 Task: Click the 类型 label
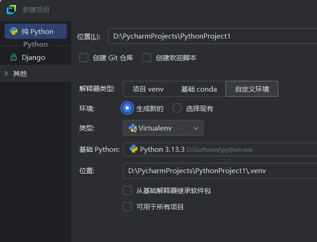[87, 128]
